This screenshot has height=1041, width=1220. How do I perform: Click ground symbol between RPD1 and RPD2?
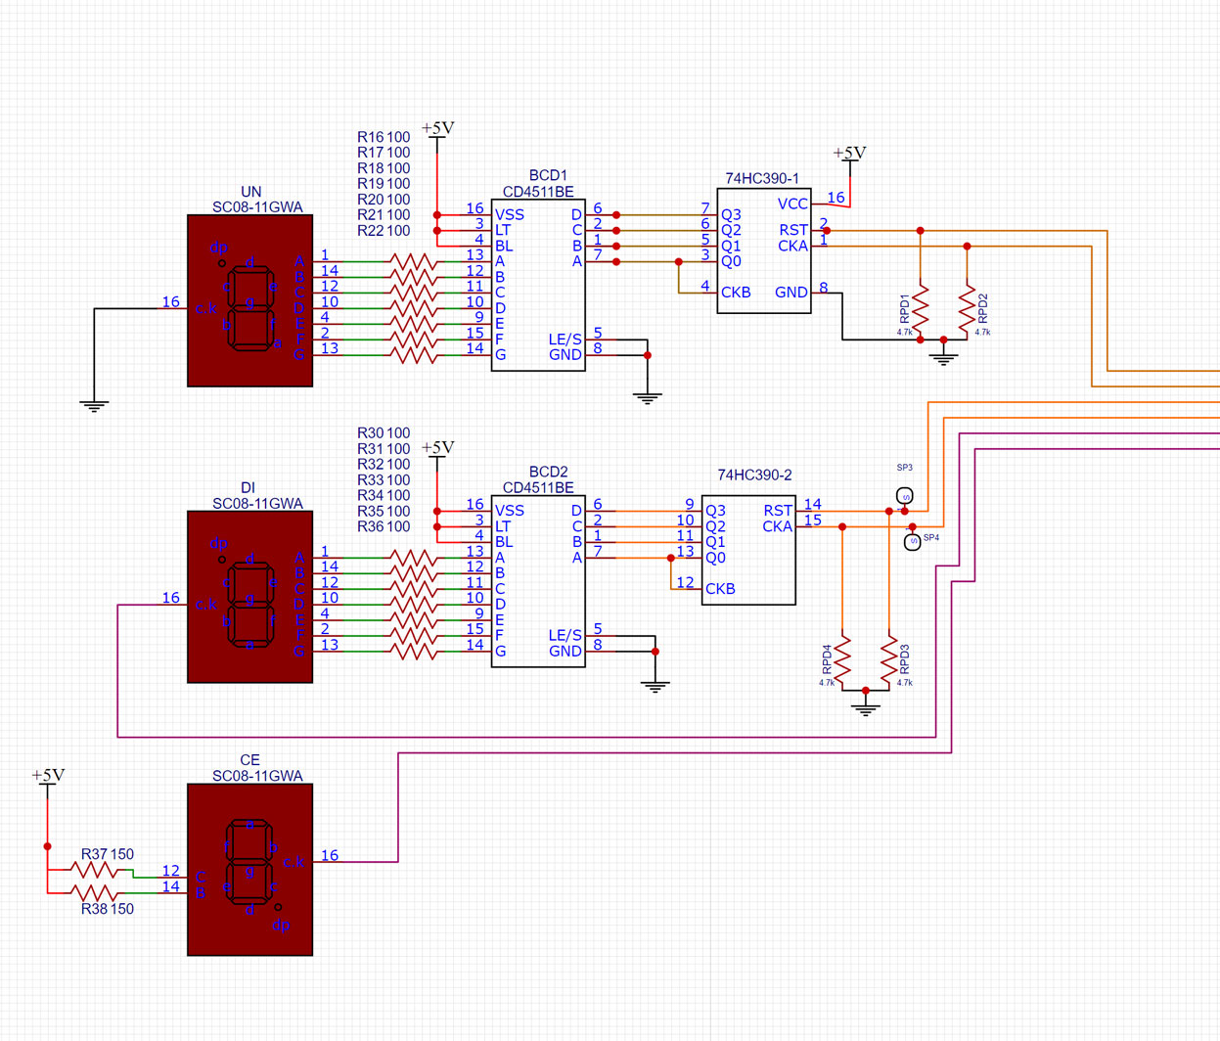click(943, 359)
